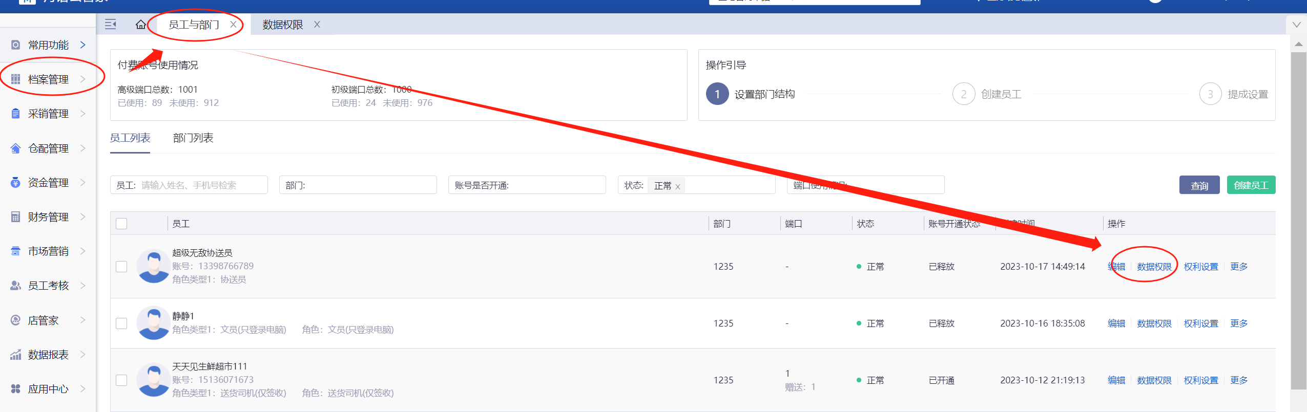Click the green 创建员工 button
Image resolution: width=1307 pixels, height=412 pixels.
click(1251, 185)
